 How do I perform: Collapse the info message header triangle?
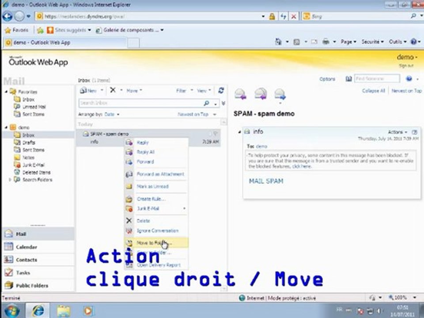click(x=239, y=132)
